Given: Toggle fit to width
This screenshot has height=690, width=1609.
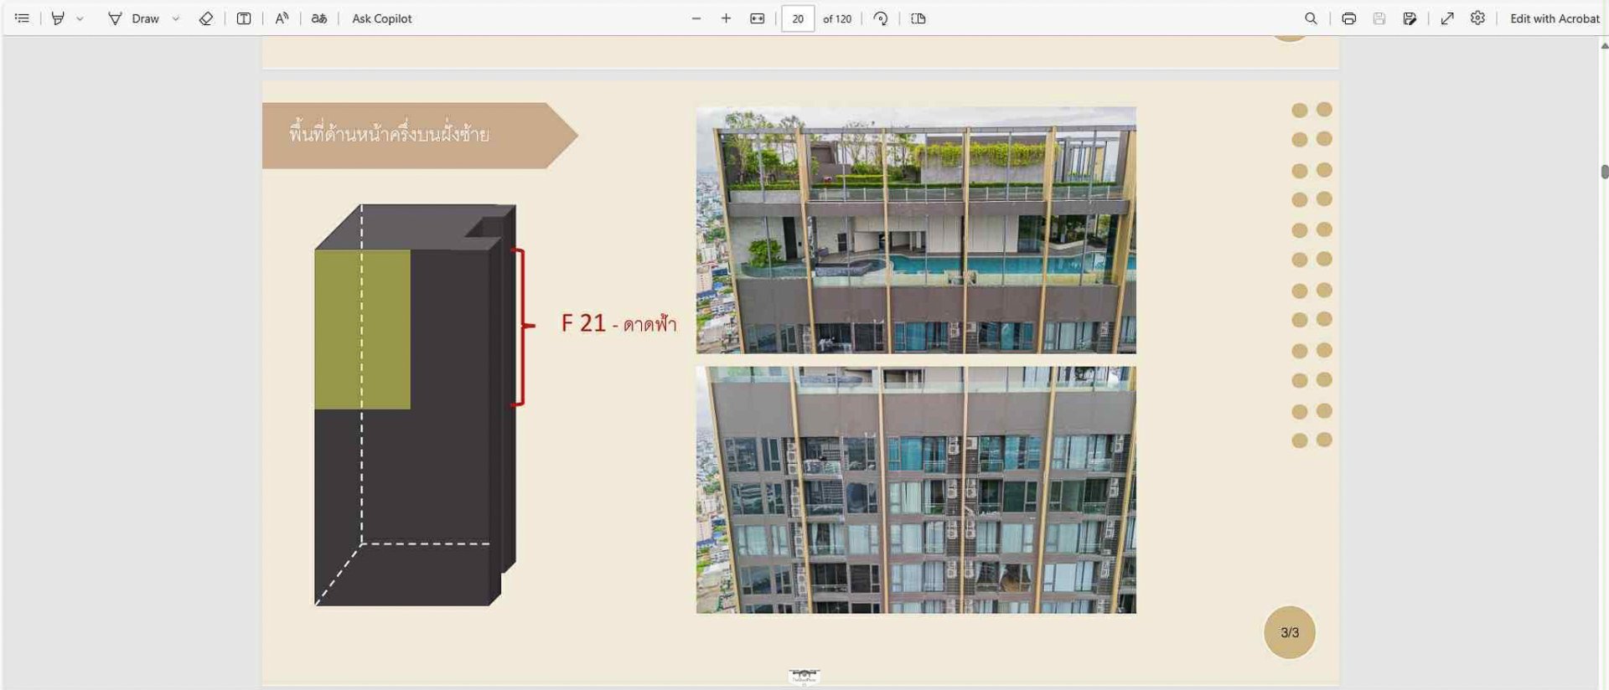Looking at the screenshot, I should [x=758, y=18].
